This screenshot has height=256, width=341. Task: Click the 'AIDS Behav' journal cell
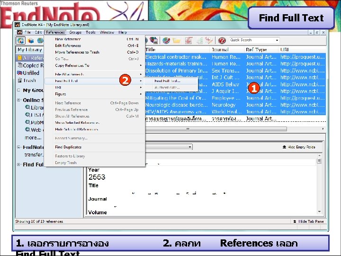[225, 84]
